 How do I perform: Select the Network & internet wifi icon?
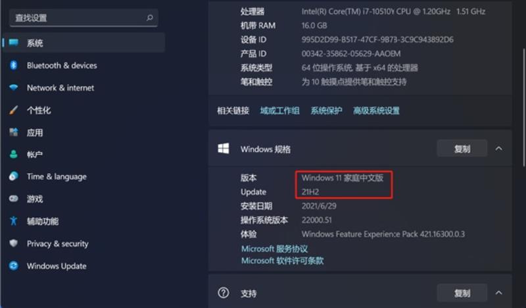(13, 88)
